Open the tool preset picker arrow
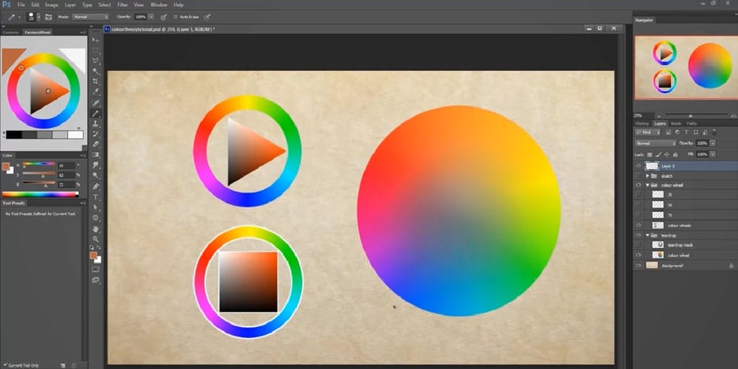This screenshot has height=369, width=738. pos(19,17)
